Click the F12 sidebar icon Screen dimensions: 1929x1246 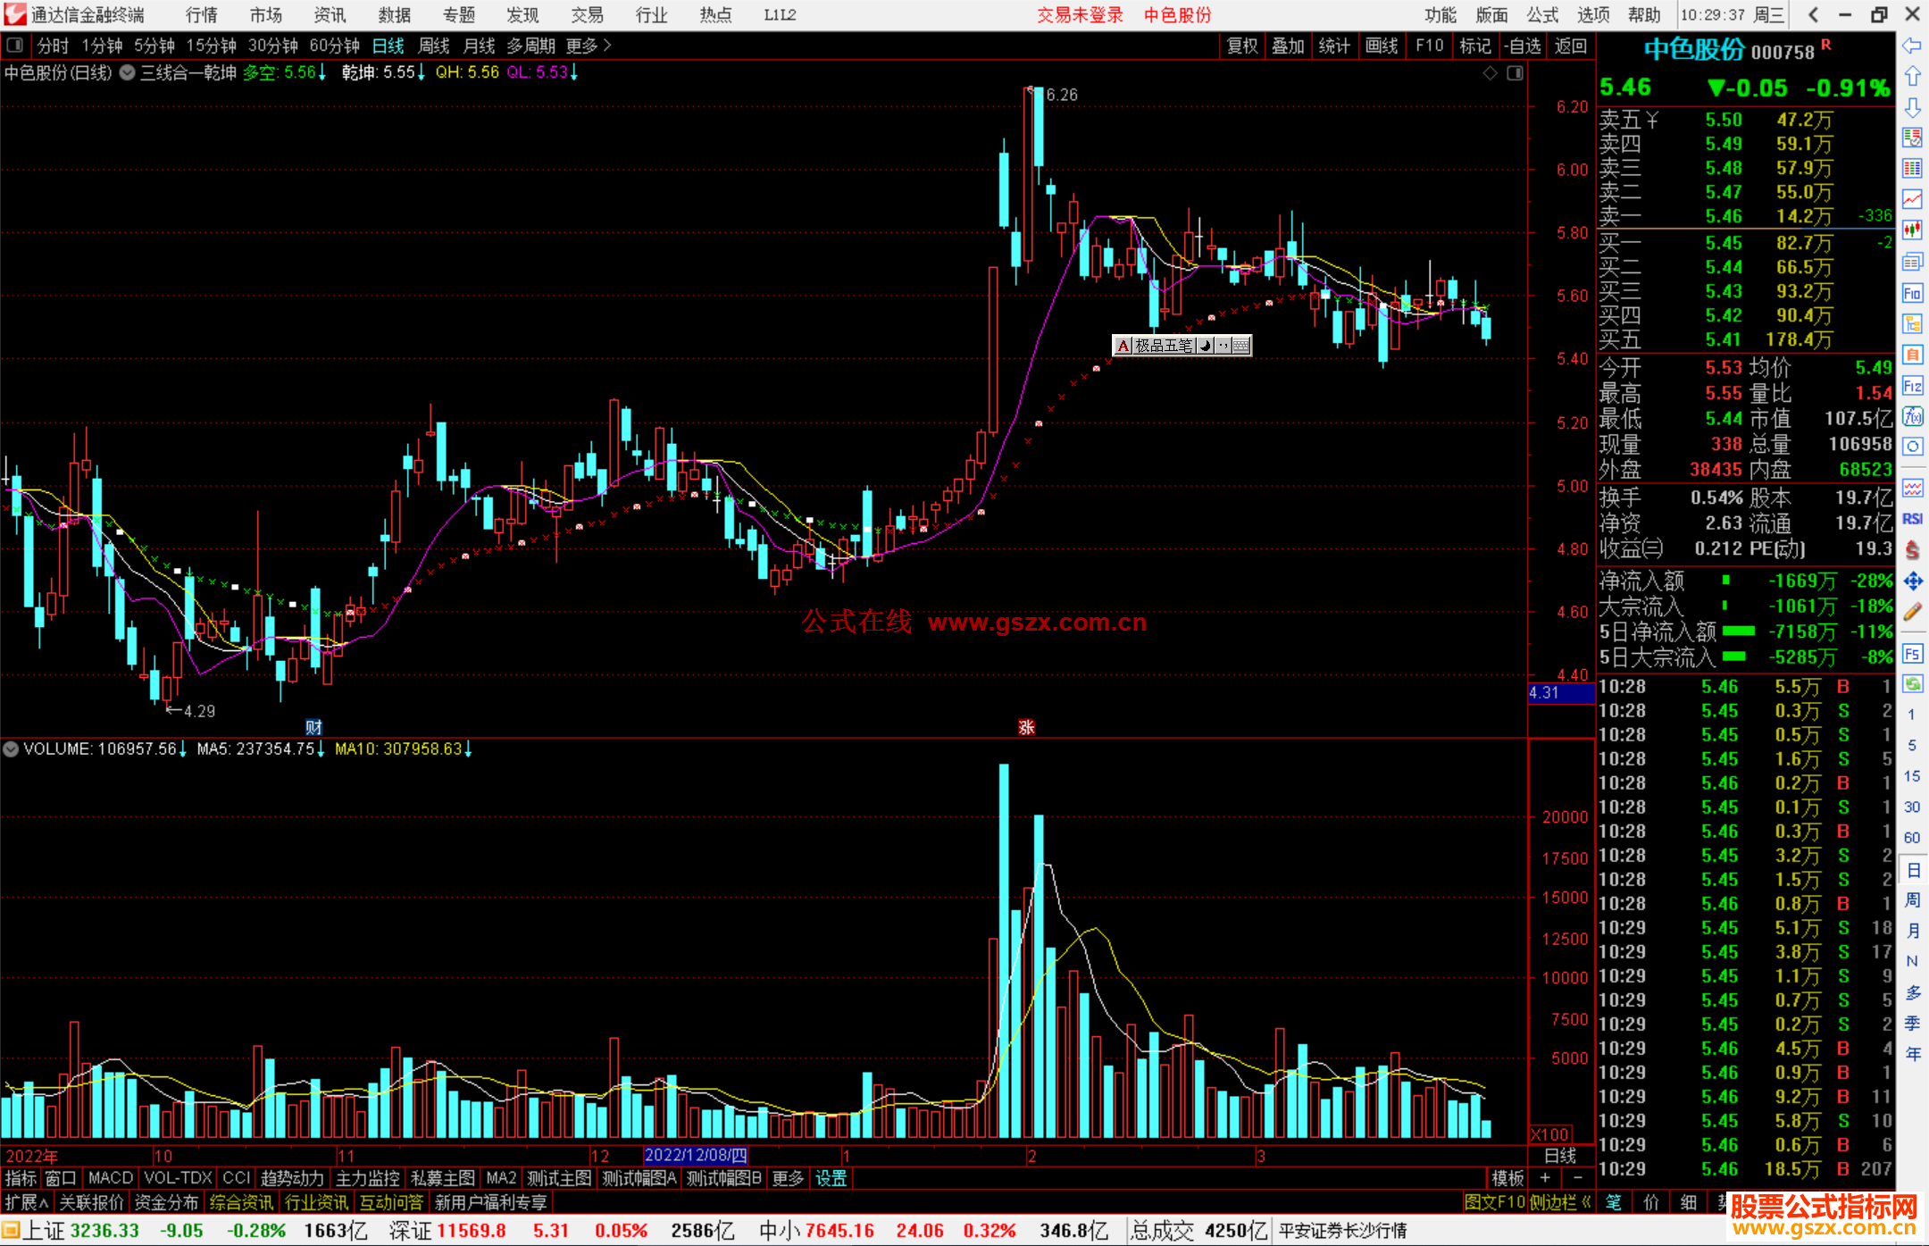coord(1912,386)
